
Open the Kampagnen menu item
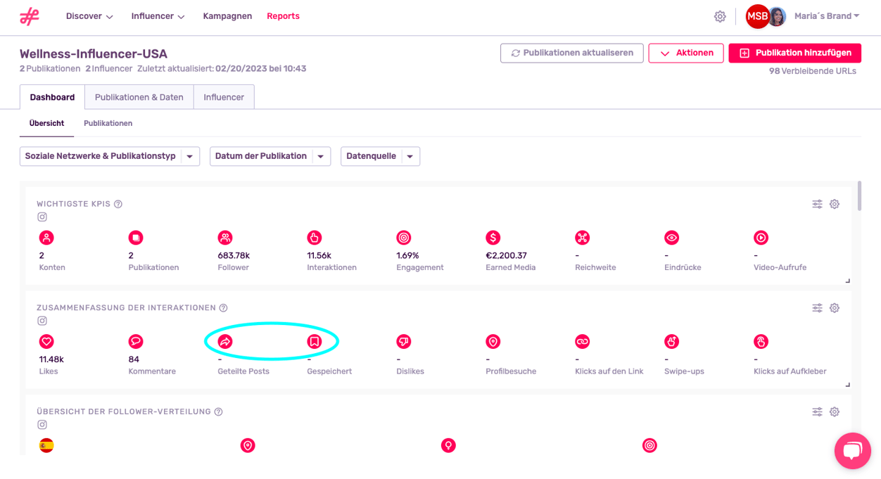[227, 16]
